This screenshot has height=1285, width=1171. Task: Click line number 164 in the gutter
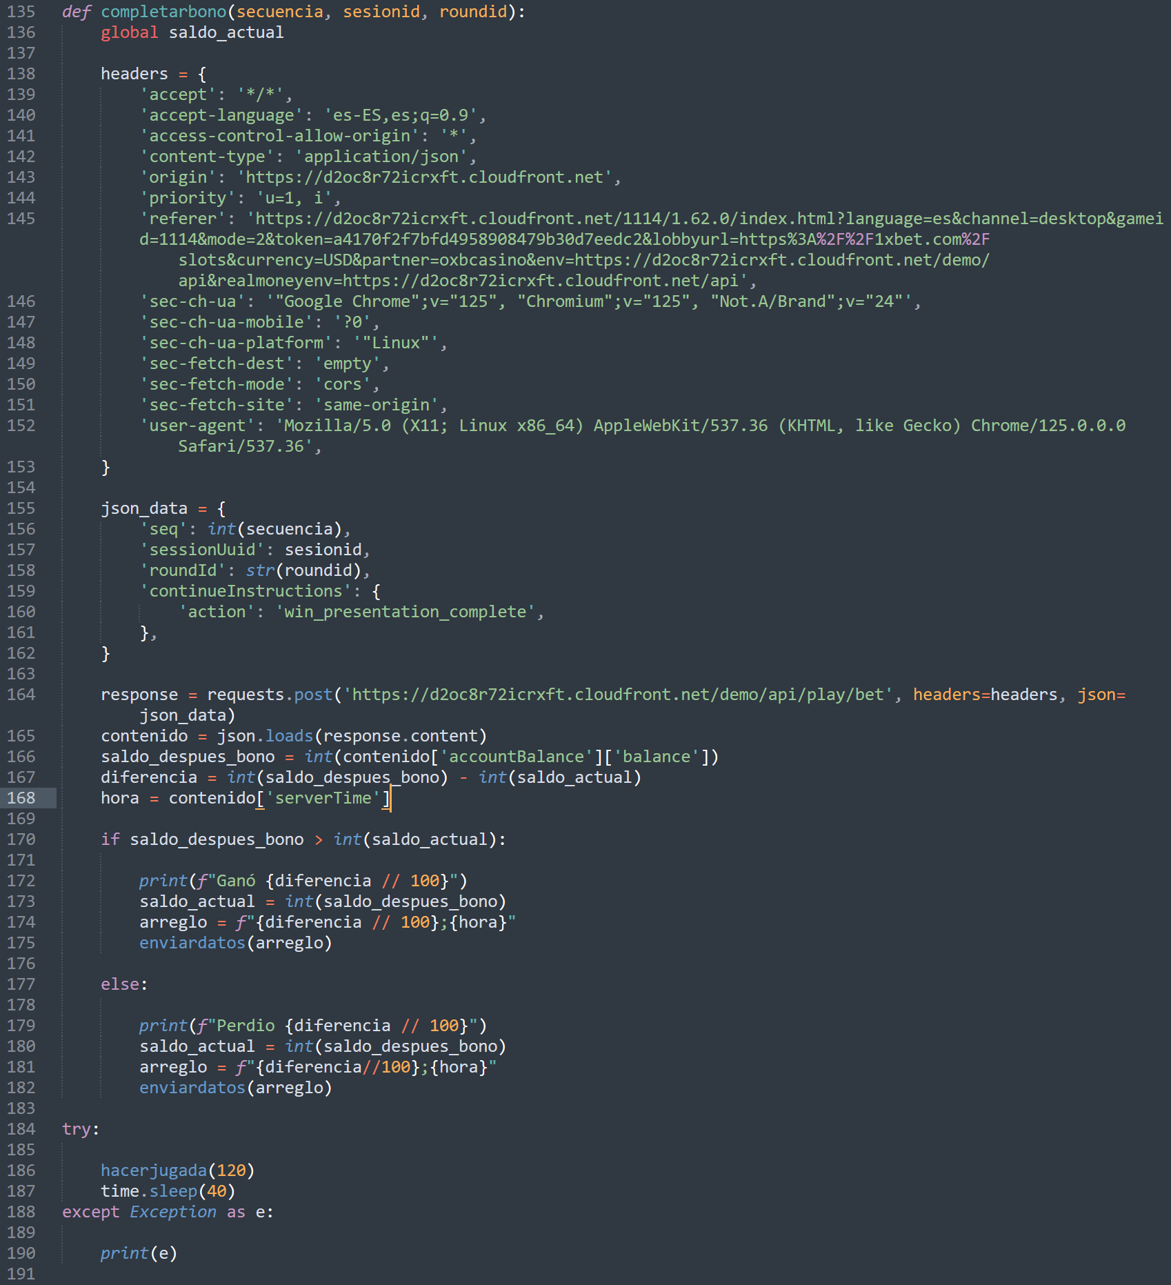click(21, 695)
